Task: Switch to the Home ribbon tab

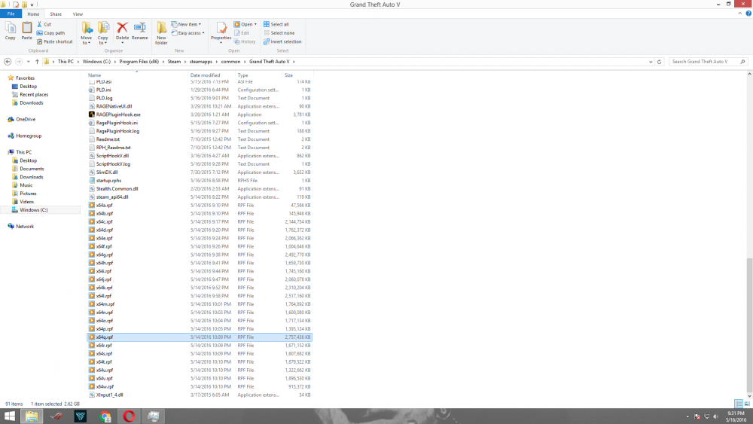Action: [33, 14]
